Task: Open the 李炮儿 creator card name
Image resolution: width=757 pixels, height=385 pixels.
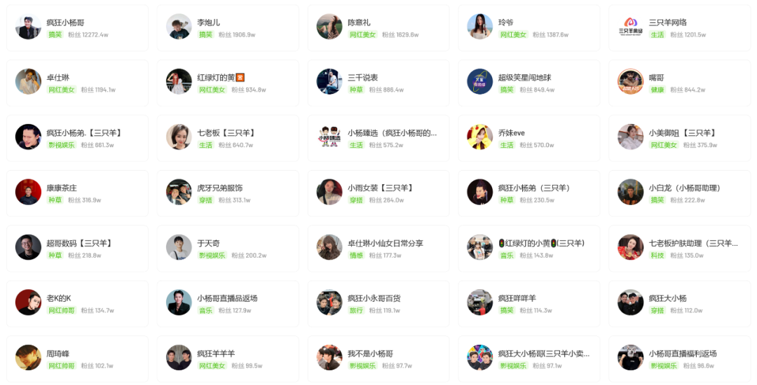Action: [x=209, y=22]
